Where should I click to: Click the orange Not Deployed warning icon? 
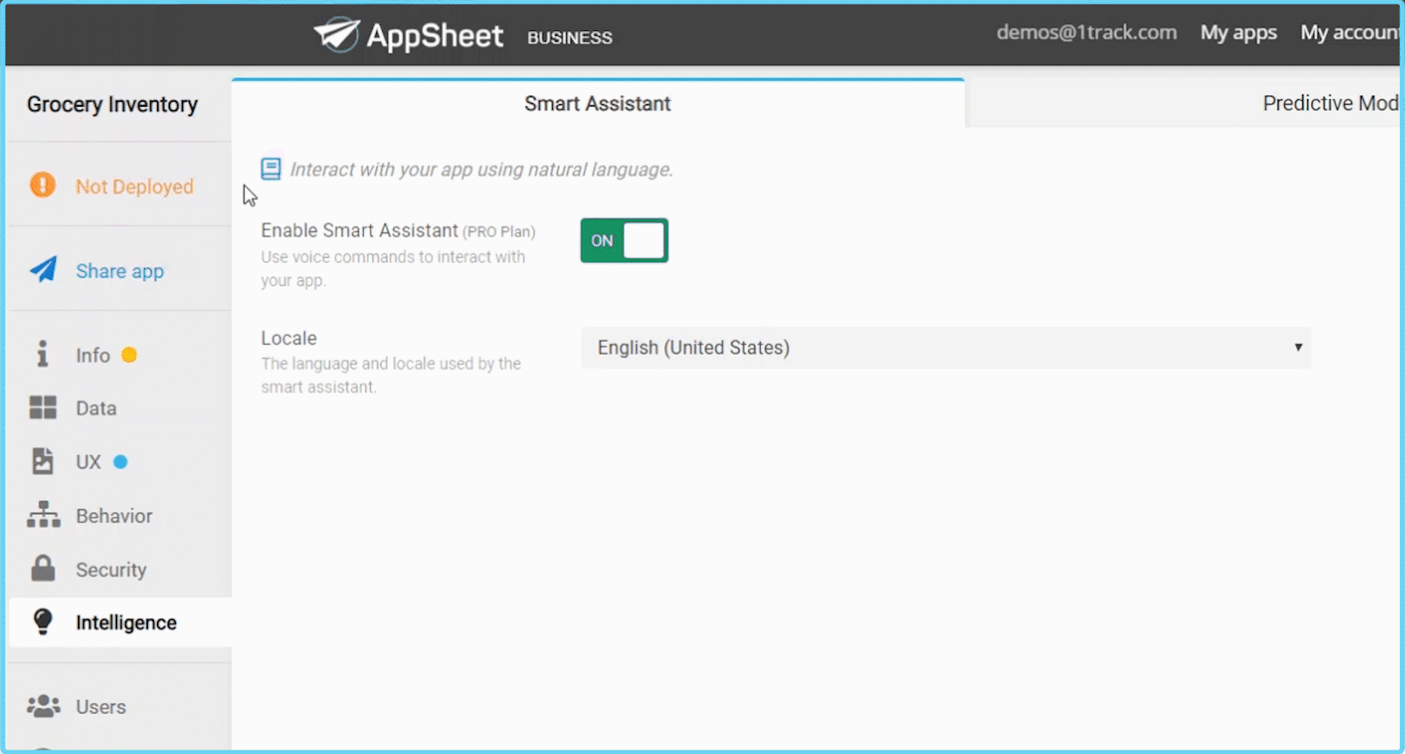pyautogui.click(x=43, y=185)
